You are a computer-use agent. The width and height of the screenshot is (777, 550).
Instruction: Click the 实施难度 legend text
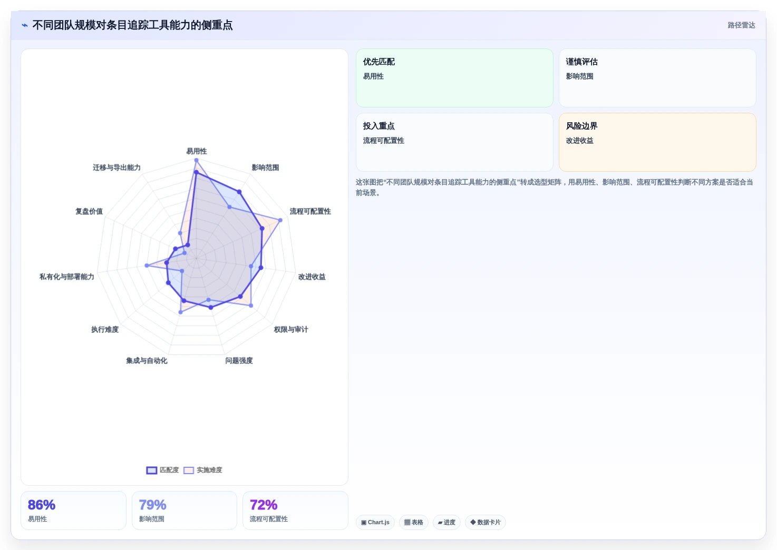click(209, 470)
